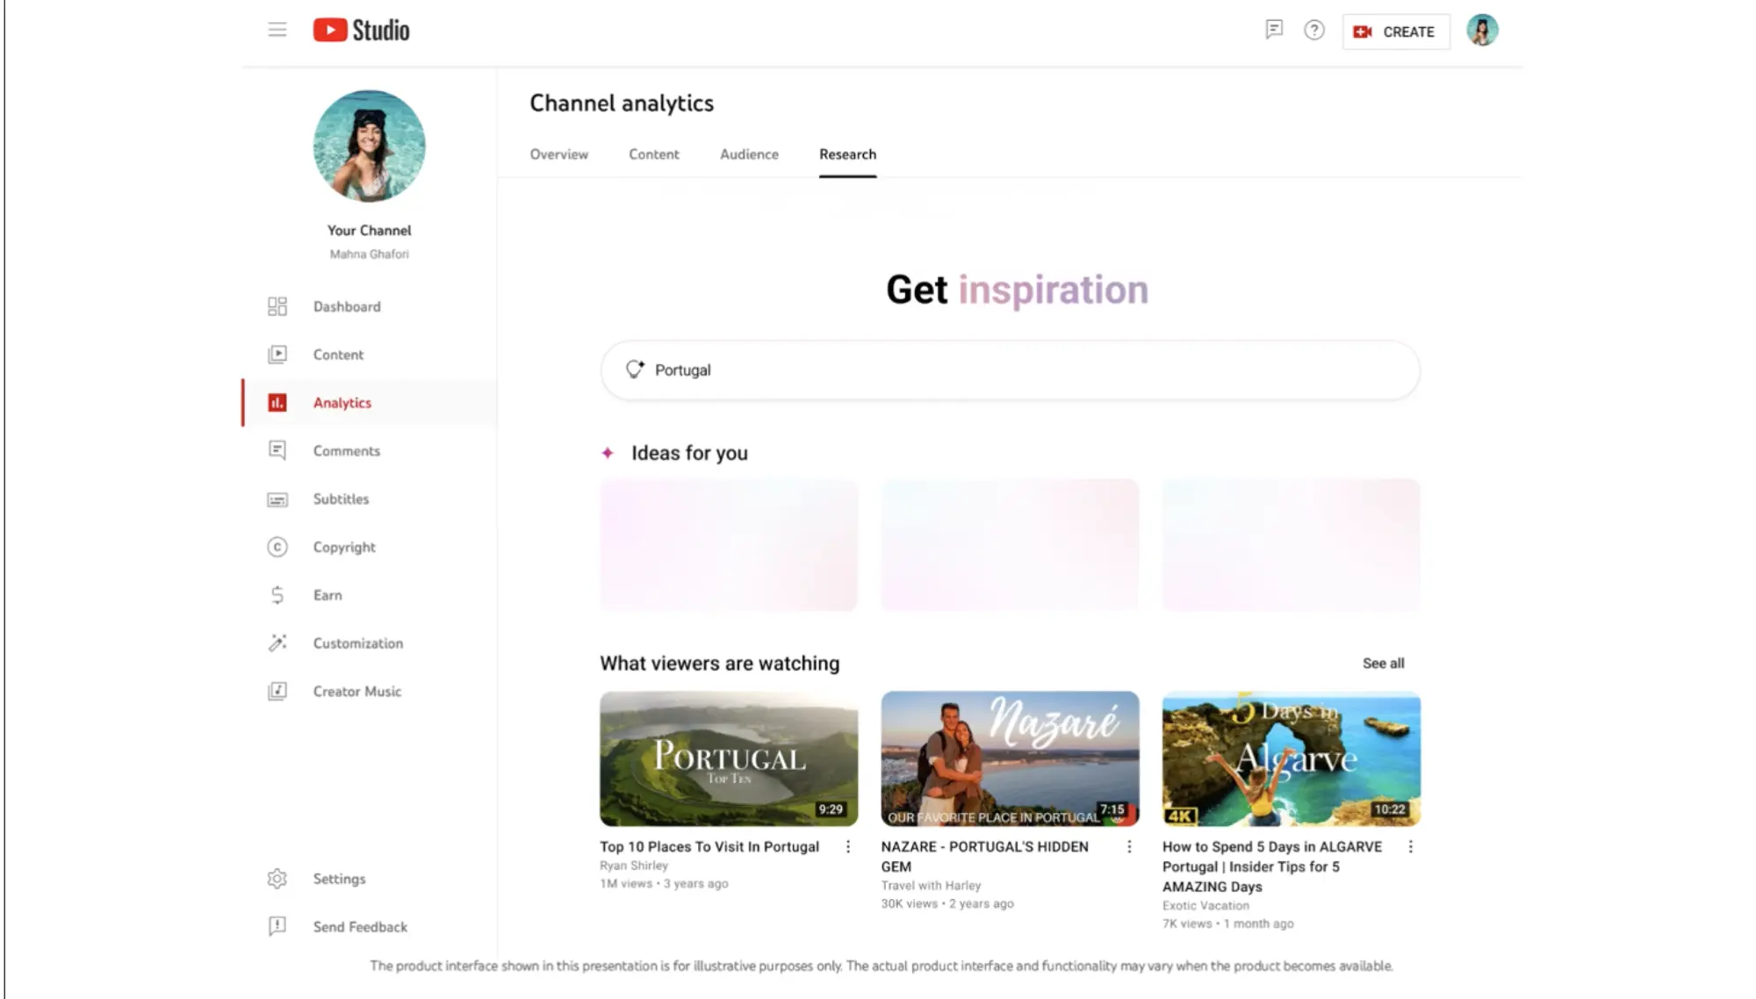Open the Dashboard from the sidebar
Image resolution: width=1756 pixels, height=999 pixels.
[x=347, y=305]
